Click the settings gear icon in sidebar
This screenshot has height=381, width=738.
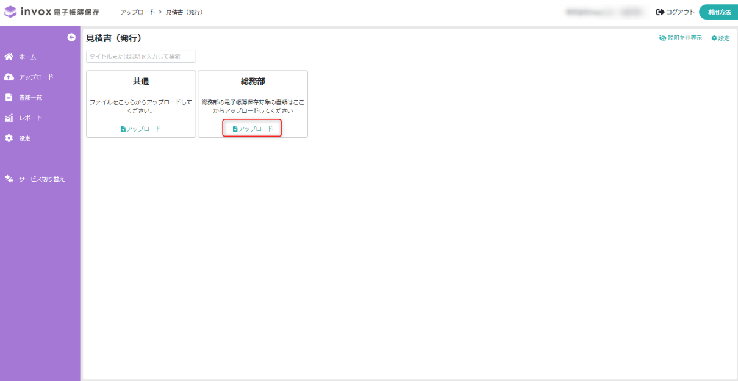click(9, 138)
